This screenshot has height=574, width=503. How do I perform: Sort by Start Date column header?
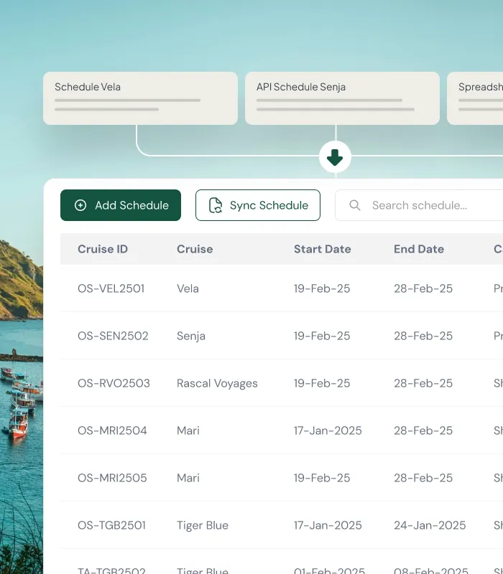[x=322, y=249]
